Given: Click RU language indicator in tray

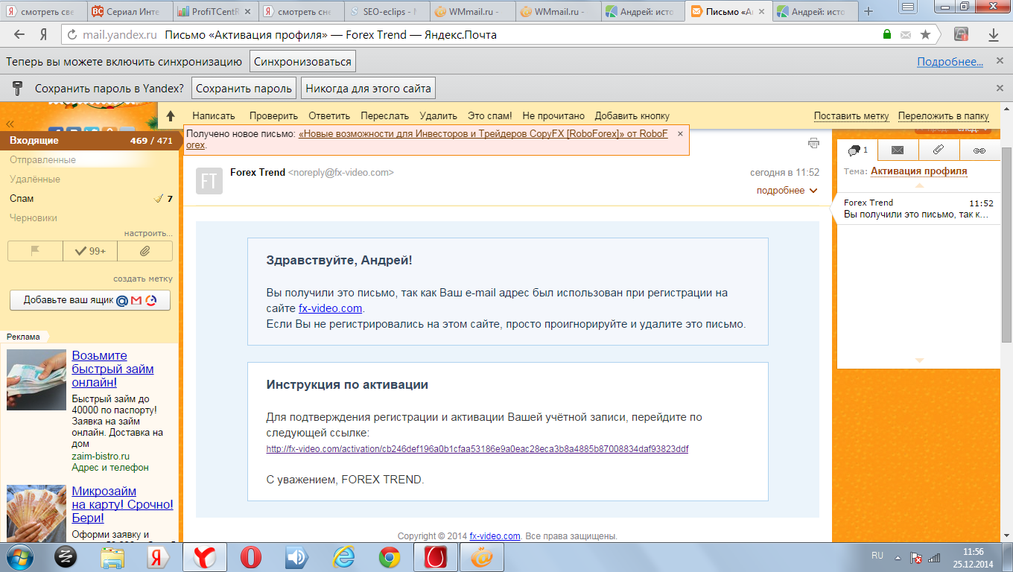Looking at the screenshot, I should pyautogui.click(x=877, y=556).
